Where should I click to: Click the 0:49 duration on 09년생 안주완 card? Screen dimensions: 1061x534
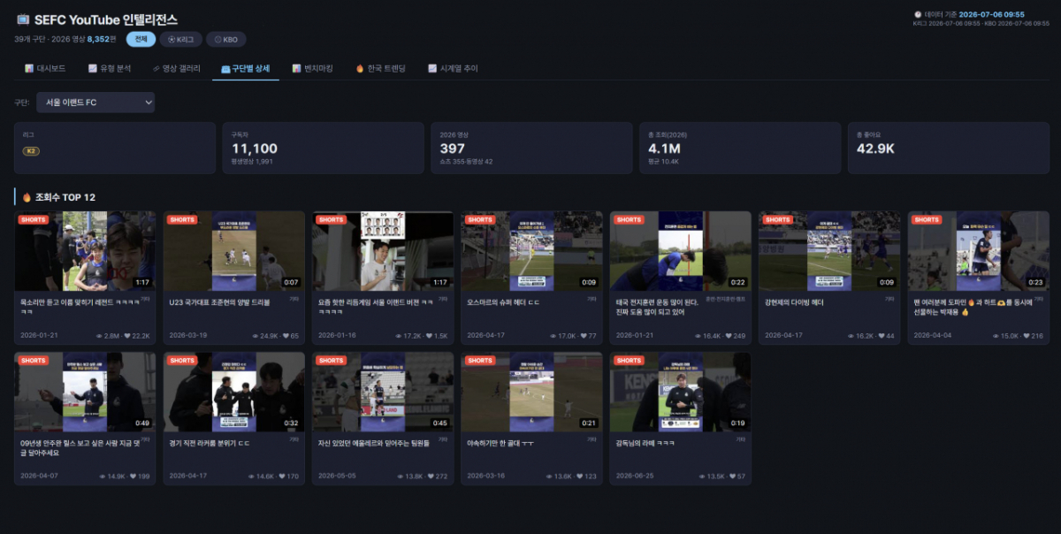pyautogui.click(x=141, y=423)
